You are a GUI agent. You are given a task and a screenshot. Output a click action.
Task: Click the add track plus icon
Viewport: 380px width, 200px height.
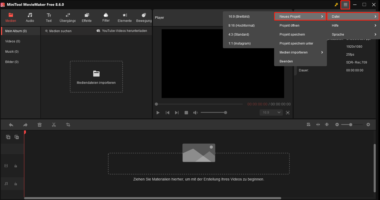(x=8, y=137)
